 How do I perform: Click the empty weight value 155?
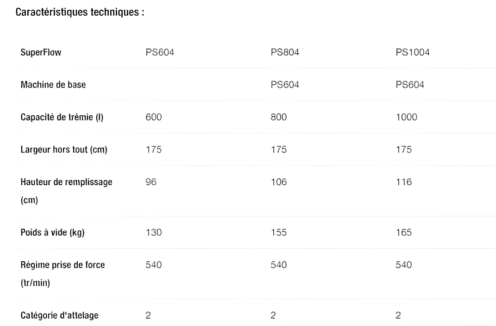tap(279, 232)
